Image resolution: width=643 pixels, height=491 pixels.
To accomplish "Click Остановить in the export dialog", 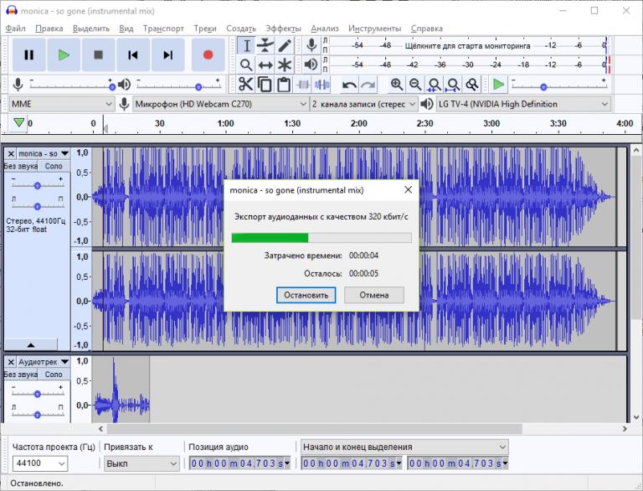I will pyautogui.click(x=306, y=295).
